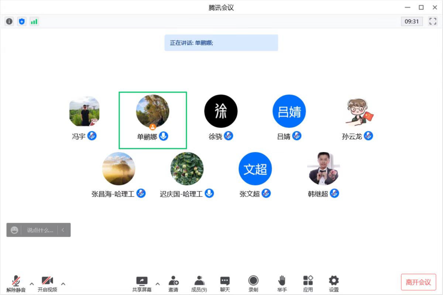Open the 聊天 chat panel
Viewport: 443px width, 295px height.
(x=225, y=283)
